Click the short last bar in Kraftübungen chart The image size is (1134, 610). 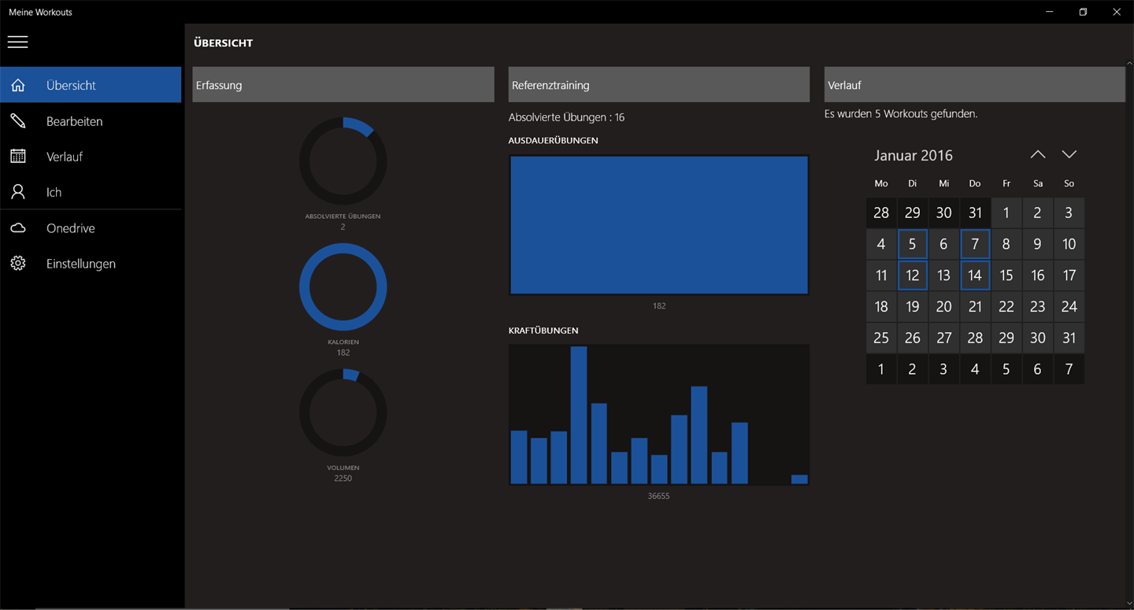[x=799, y=479]
